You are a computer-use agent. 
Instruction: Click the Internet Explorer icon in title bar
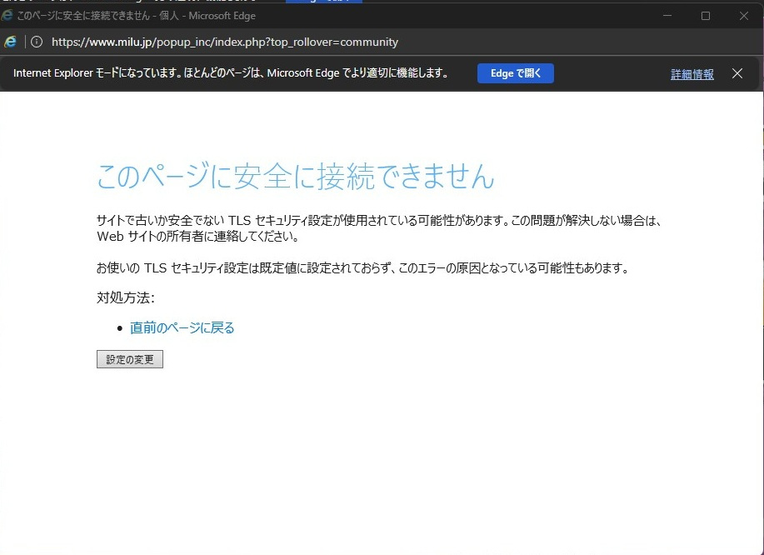point(7,16)
